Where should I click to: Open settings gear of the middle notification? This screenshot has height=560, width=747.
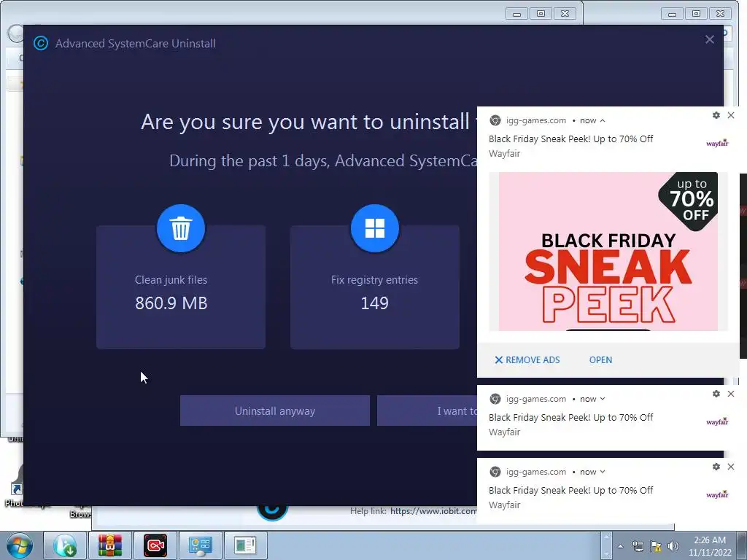tap(716, 394)
